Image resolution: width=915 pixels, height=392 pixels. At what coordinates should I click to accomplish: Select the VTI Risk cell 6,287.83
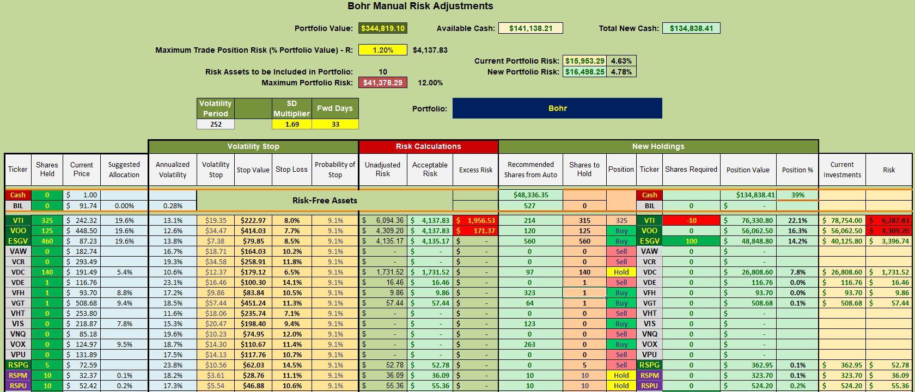coord(888,221)
